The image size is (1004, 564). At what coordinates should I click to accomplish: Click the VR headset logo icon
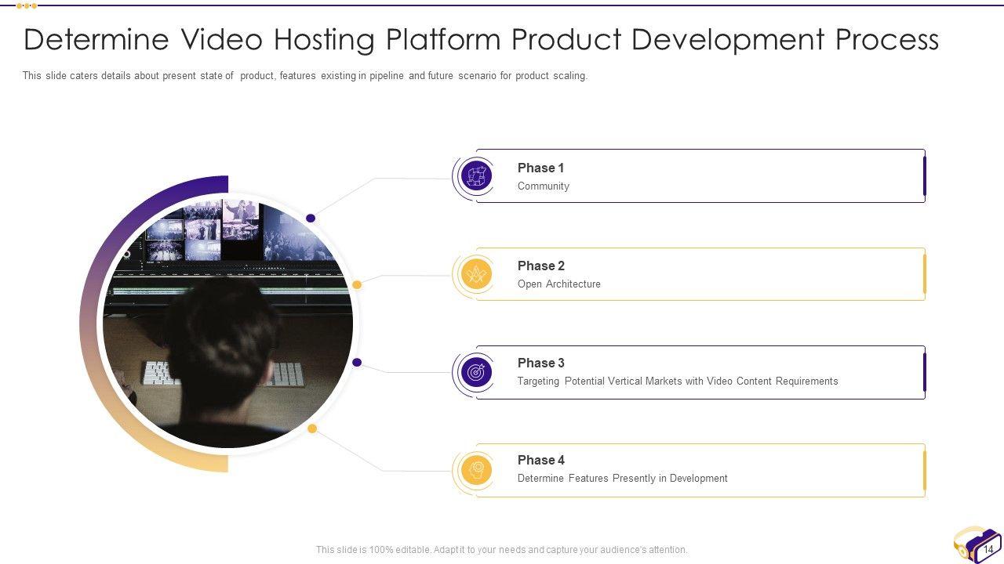[x=977, y=544]
